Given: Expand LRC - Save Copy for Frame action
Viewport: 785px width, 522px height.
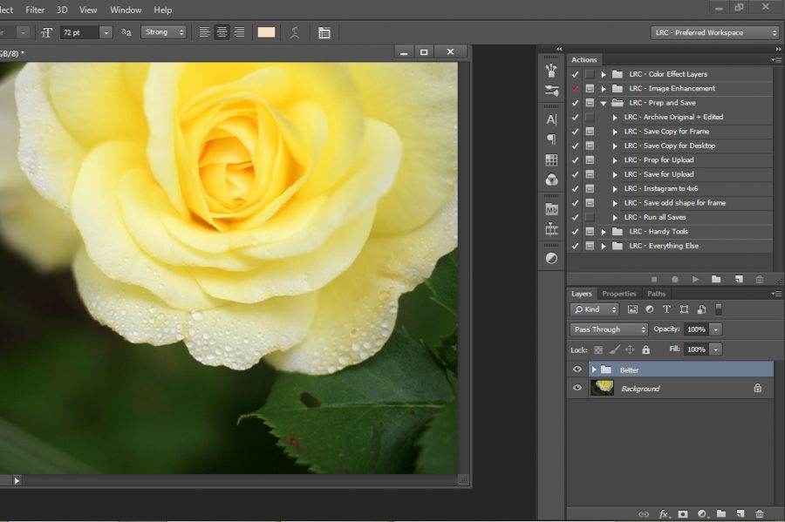Looking at the screenshot, I should (x=615, y=132).
